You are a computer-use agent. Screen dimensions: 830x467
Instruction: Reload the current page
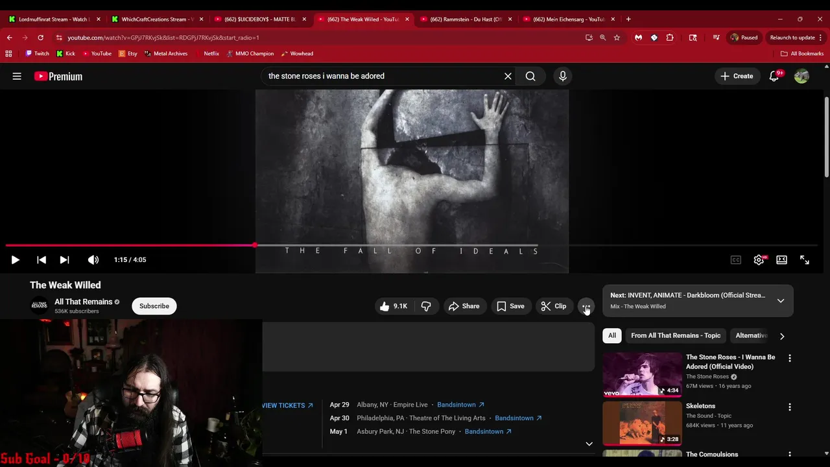coord(40,38)
